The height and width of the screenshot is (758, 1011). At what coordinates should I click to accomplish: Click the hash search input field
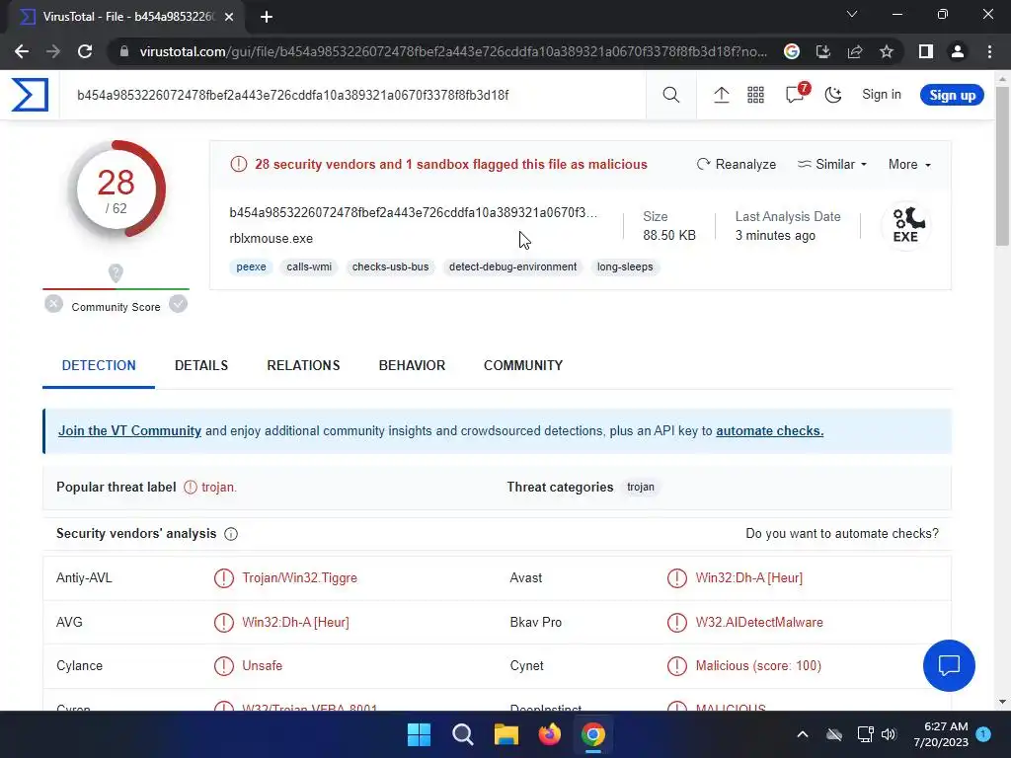[352, 96]
